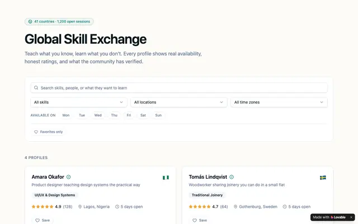The width and height of the screenshot is (358, 224).
Task: Dismiss the Made with Lovable badge
Action: coord(351,217)
